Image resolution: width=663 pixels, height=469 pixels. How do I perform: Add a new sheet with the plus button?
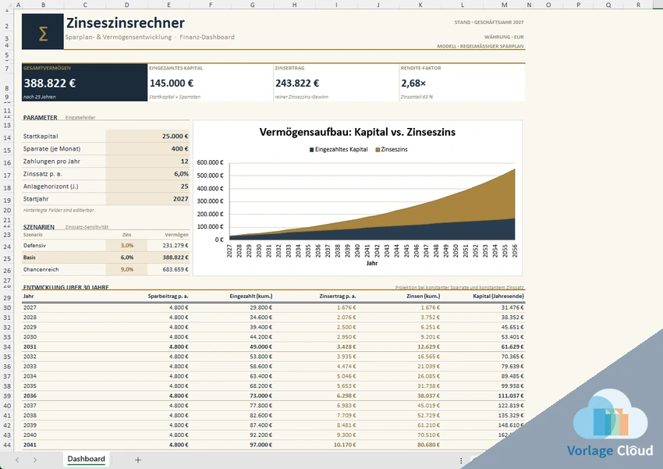pos(138,460)
